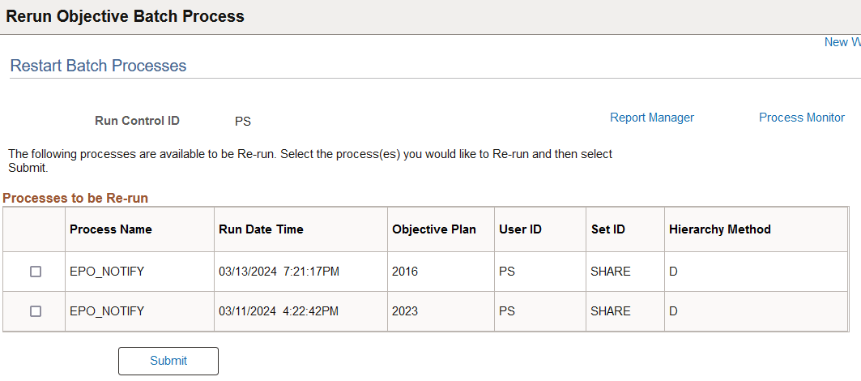The width and height of the screenshot is (861, 381).
Task: Click the Run Date Time column header
Action: [x=261, y=229]
